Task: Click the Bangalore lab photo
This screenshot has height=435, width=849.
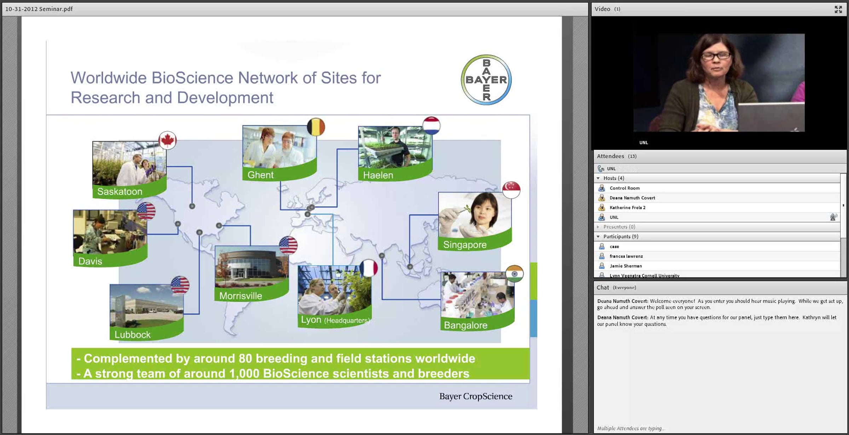Action: (x=478, y=295)
